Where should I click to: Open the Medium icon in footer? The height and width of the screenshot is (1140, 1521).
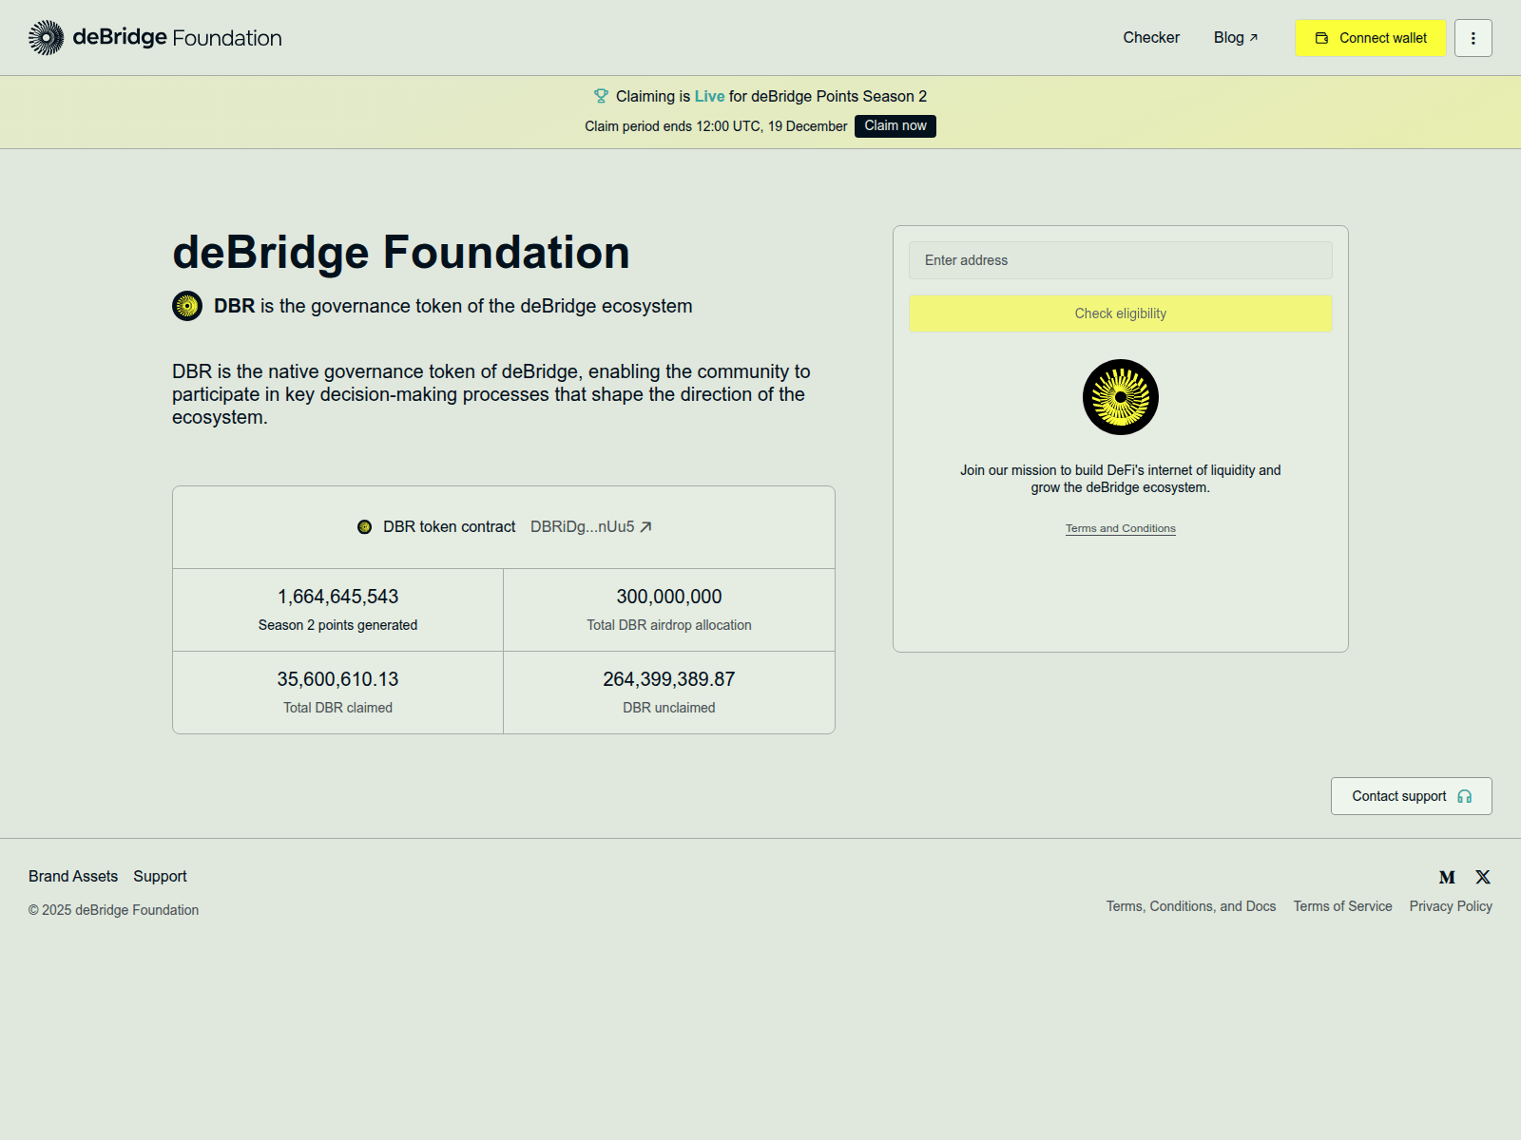click(x=1447, y=877)
